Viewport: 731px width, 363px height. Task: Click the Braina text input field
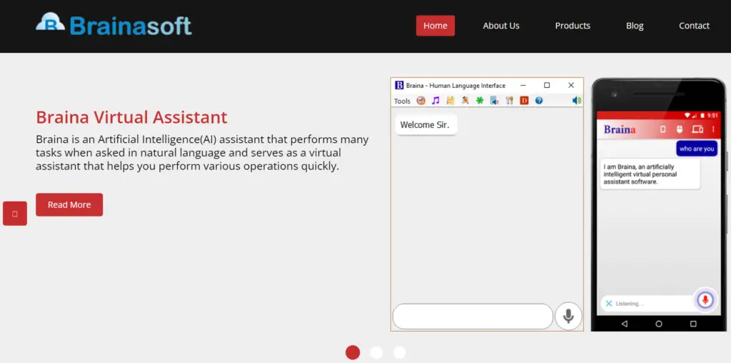tap(473, 317)
